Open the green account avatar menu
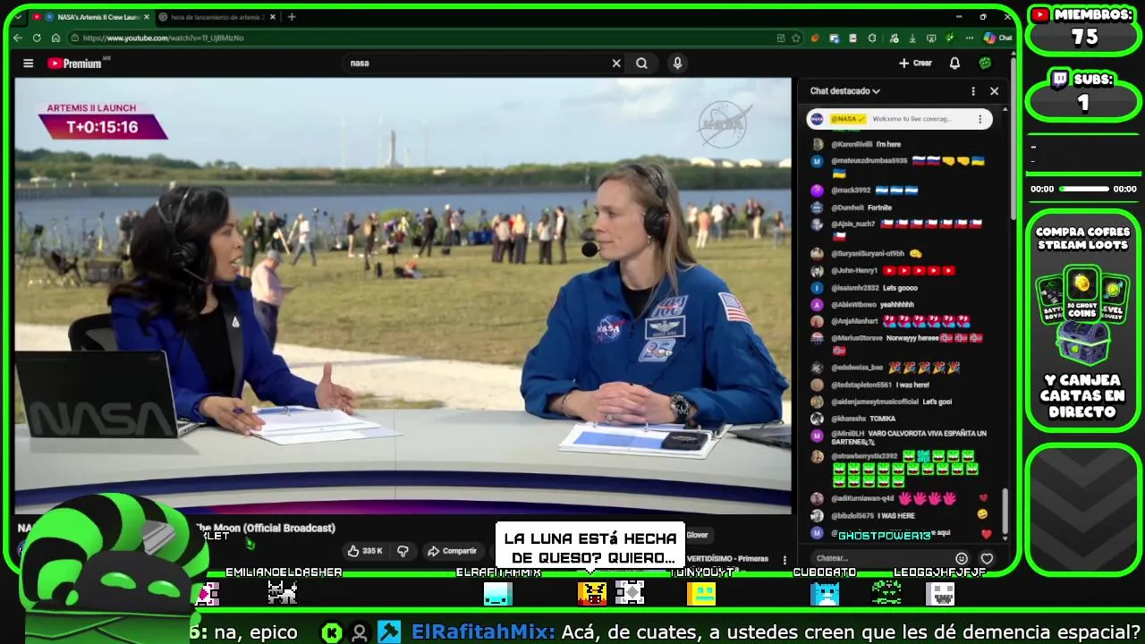 click(x=985, y=64)
